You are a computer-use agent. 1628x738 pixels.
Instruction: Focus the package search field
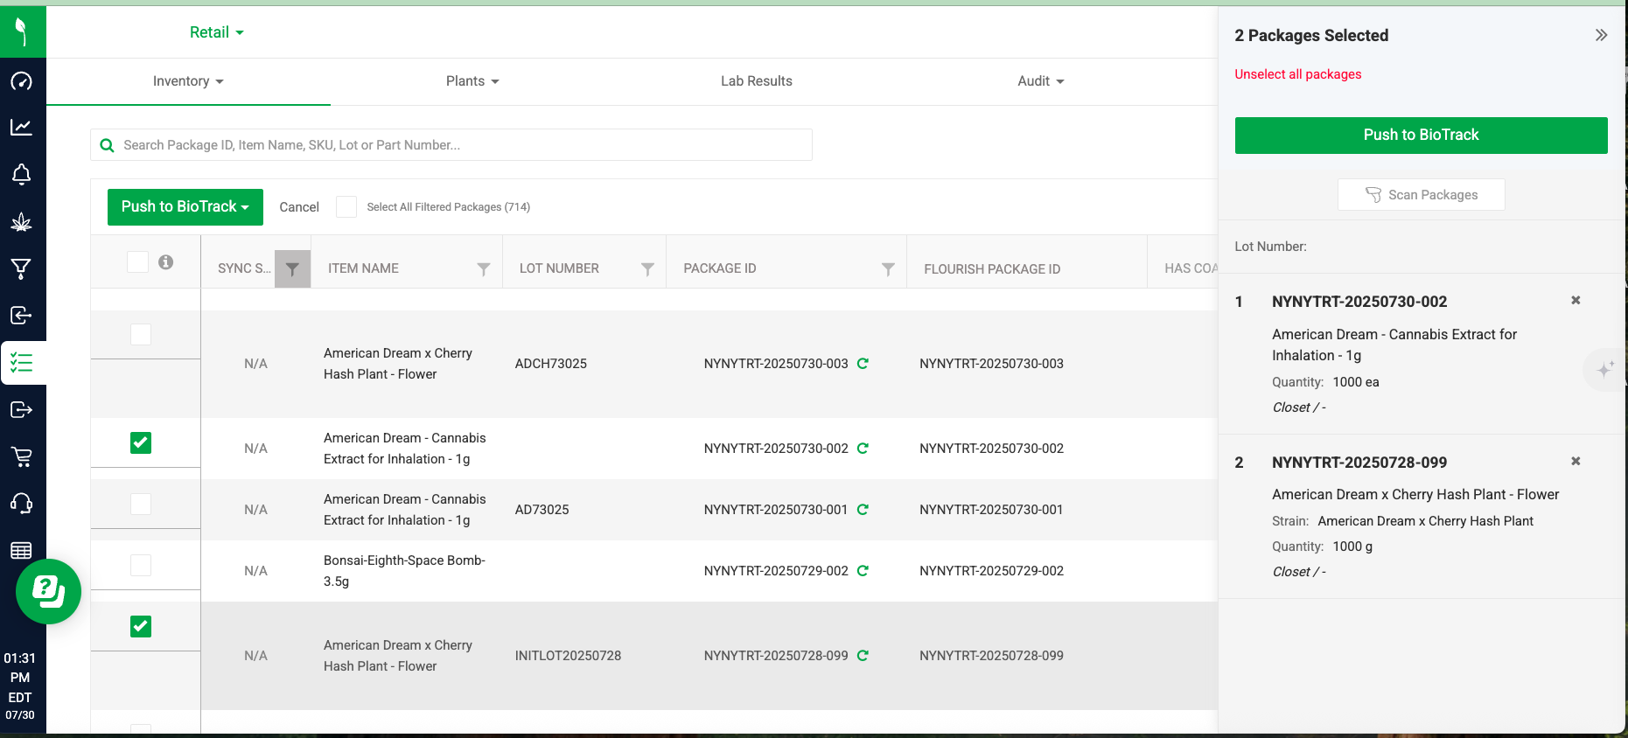pyautogui.click(x=451, y=145)
